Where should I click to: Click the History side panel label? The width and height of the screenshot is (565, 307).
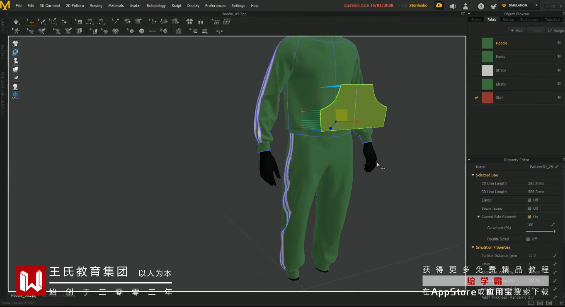[2, 51]
